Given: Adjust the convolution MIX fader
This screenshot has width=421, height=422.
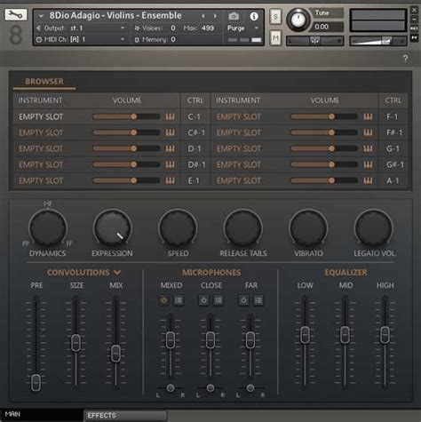Looking at the screenshot, I should (115, 354).
